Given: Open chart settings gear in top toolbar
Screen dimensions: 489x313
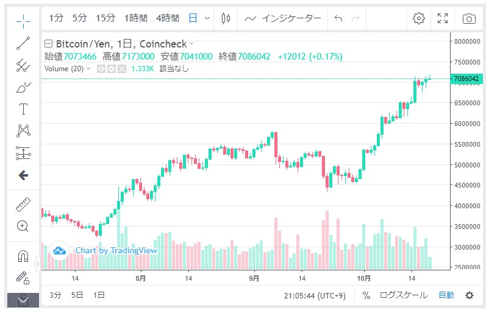Looking at the screenshot, I should point(418,18).
